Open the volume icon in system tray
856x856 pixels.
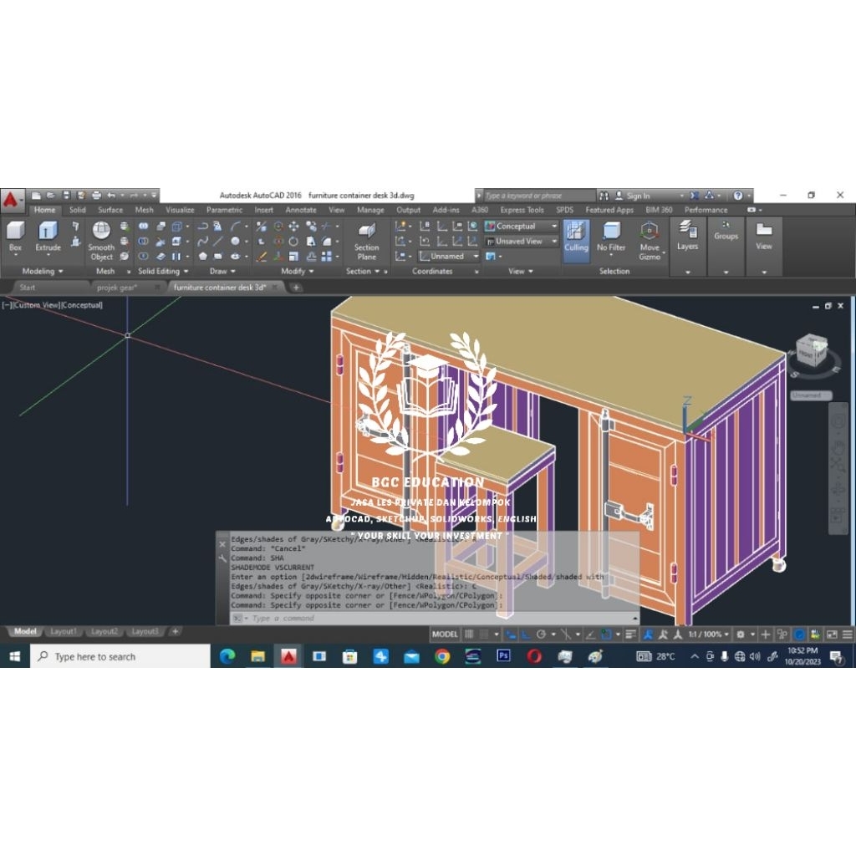pyautogui.click(x=755, y=656)
